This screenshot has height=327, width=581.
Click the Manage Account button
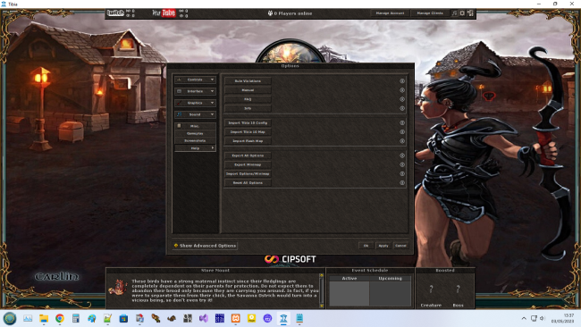point(390,13)
